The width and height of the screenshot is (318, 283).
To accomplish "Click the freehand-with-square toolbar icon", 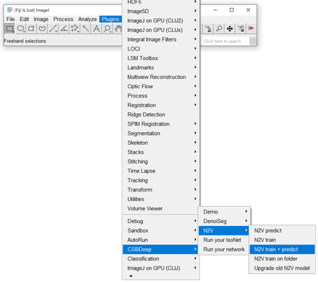I will (x=241, y=29).
